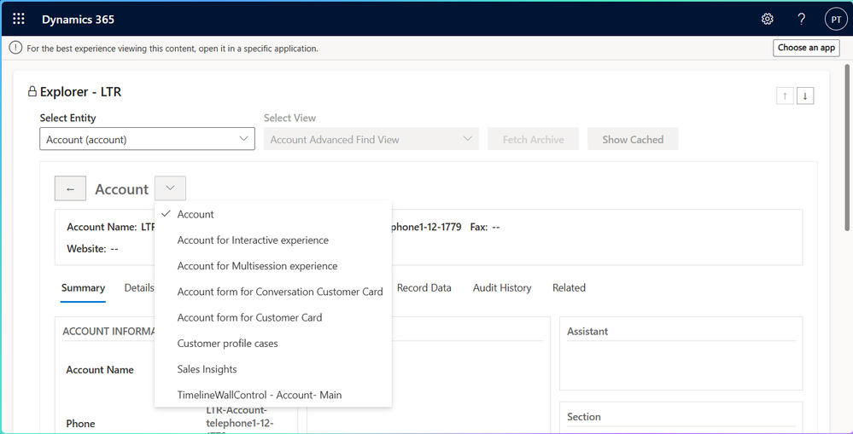Click the LTR-Account-telephone1 phone value
The image size is (853, 434).
coord(240,419)
